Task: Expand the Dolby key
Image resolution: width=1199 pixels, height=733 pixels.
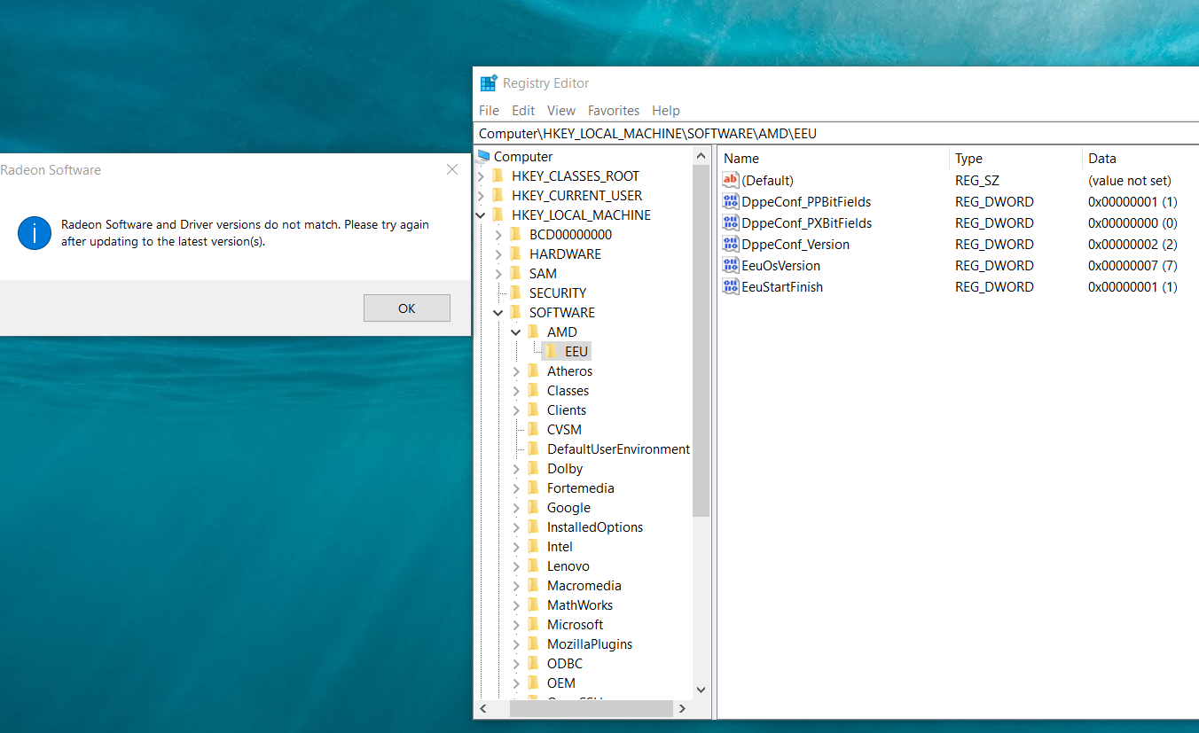Action: pyautogui.click(x=516, y=469)
